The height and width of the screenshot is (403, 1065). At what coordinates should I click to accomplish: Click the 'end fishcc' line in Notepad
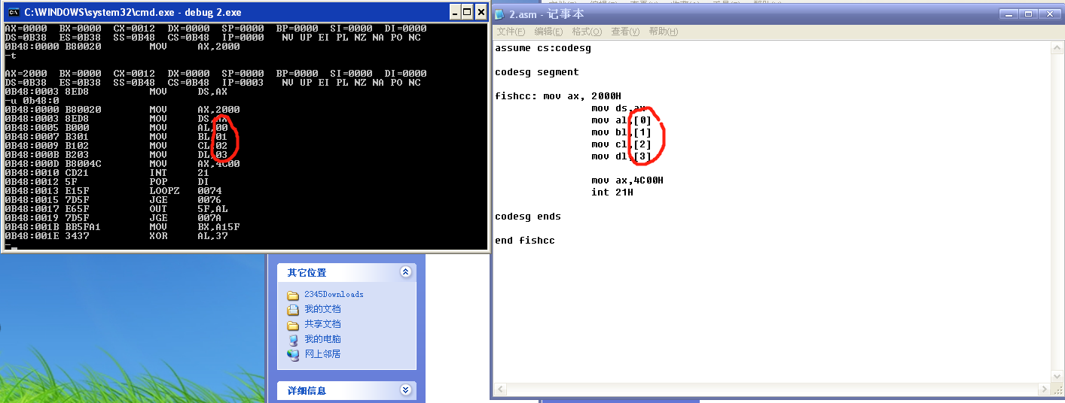[525, 241]
